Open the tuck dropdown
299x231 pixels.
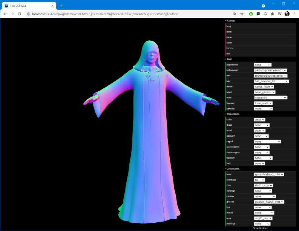pos(259,163)
